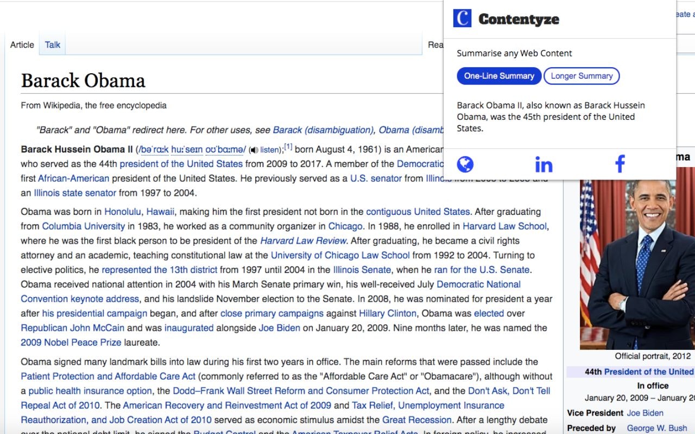Click the globe sharing icon

coord(465,164)
